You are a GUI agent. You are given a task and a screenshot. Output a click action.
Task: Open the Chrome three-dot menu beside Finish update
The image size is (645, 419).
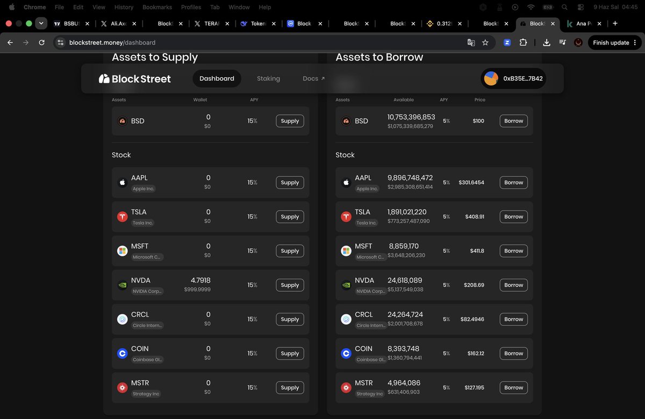click(x=635, y=42)
